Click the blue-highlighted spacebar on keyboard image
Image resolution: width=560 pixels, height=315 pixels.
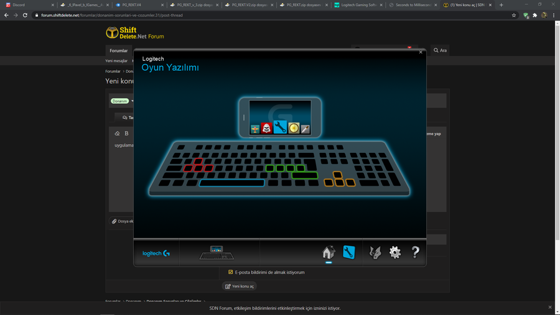[232, 183]
